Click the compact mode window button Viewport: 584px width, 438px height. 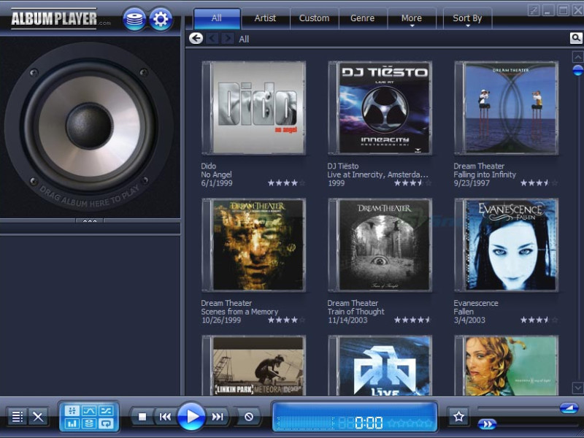point(534,10)
